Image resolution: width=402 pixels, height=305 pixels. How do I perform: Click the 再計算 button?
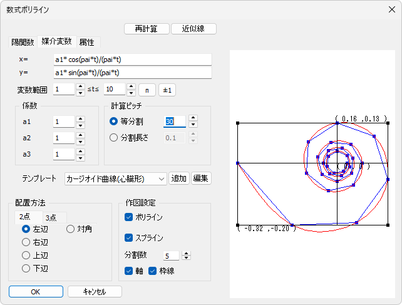(x=146, y=29)
